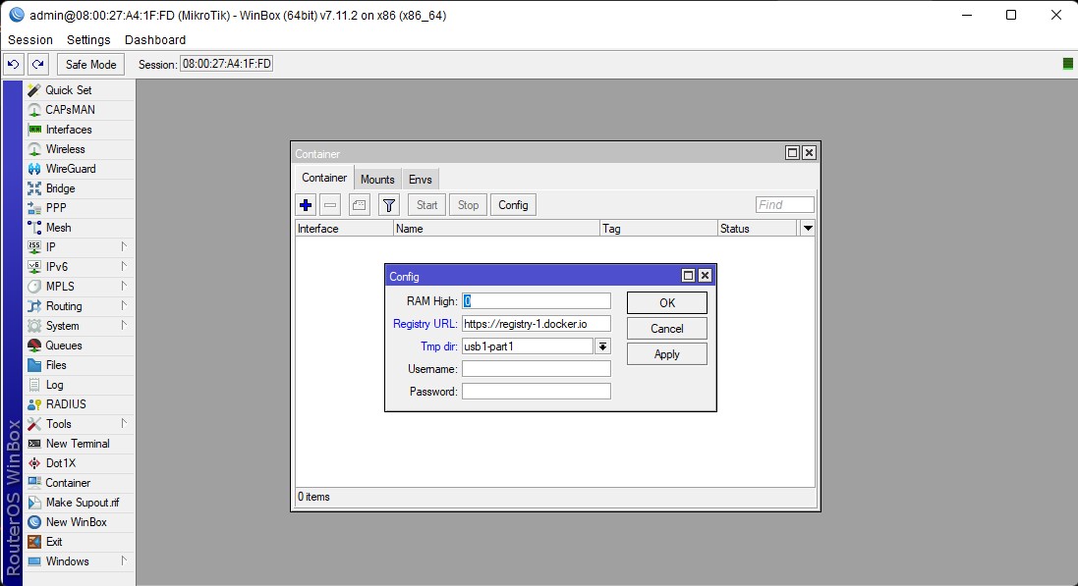This screenshot has width=1078, height=586.
Task: Open the column selector dropdown arrow
Action: [808, 229]
